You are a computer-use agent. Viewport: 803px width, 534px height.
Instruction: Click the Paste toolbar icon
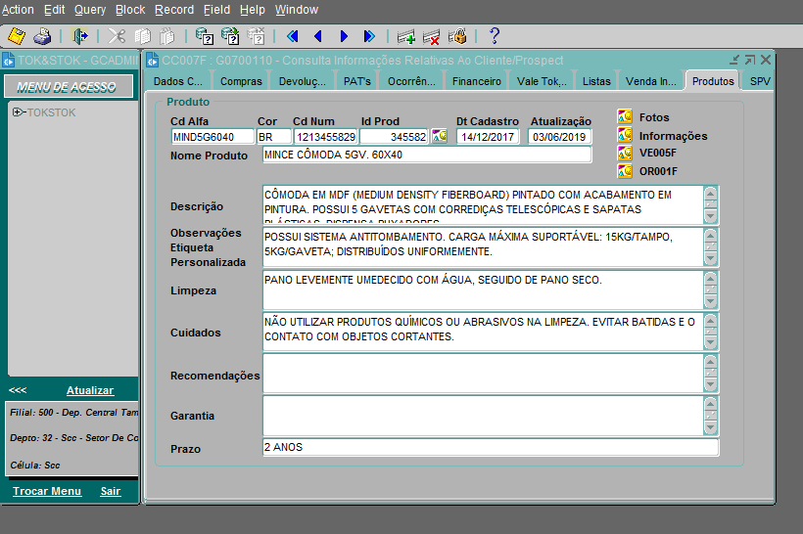[167, 36]
